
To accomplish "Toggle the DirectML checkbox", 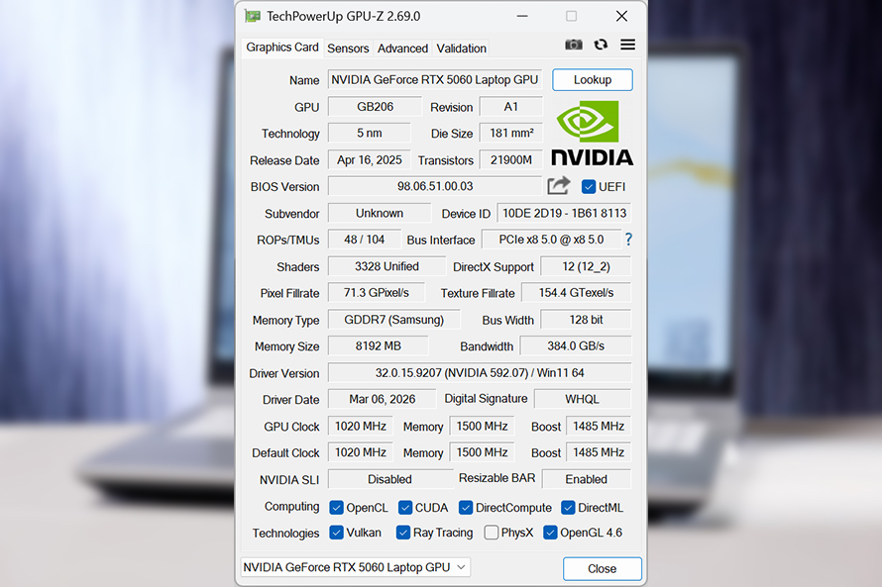I will click(568, 508).
